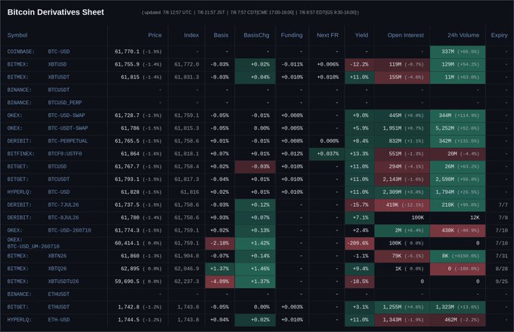Click BTC-USD_UM-260710 basis -2.18% cell
The height and width of the screenshot is (332, 514).
point(220,243)
